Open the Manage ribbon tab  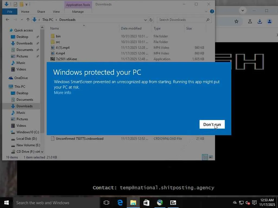(78, 12)
